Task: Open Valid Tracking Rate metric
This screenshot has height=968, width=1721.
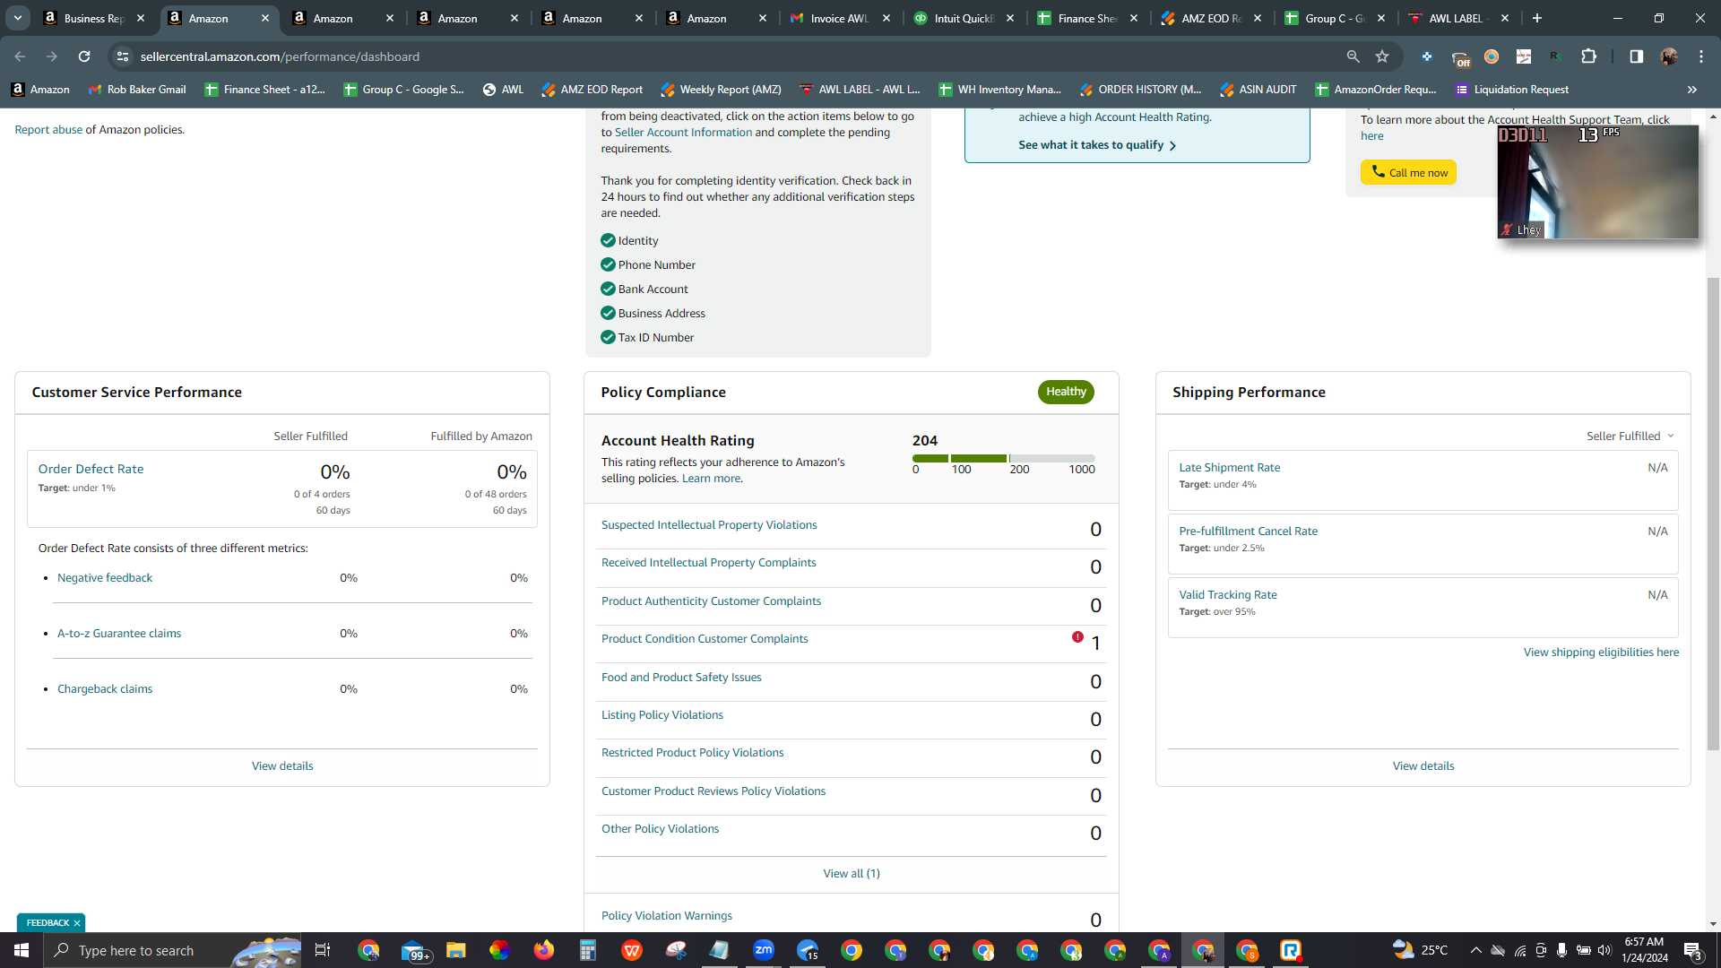Action: pos(1228,595)
